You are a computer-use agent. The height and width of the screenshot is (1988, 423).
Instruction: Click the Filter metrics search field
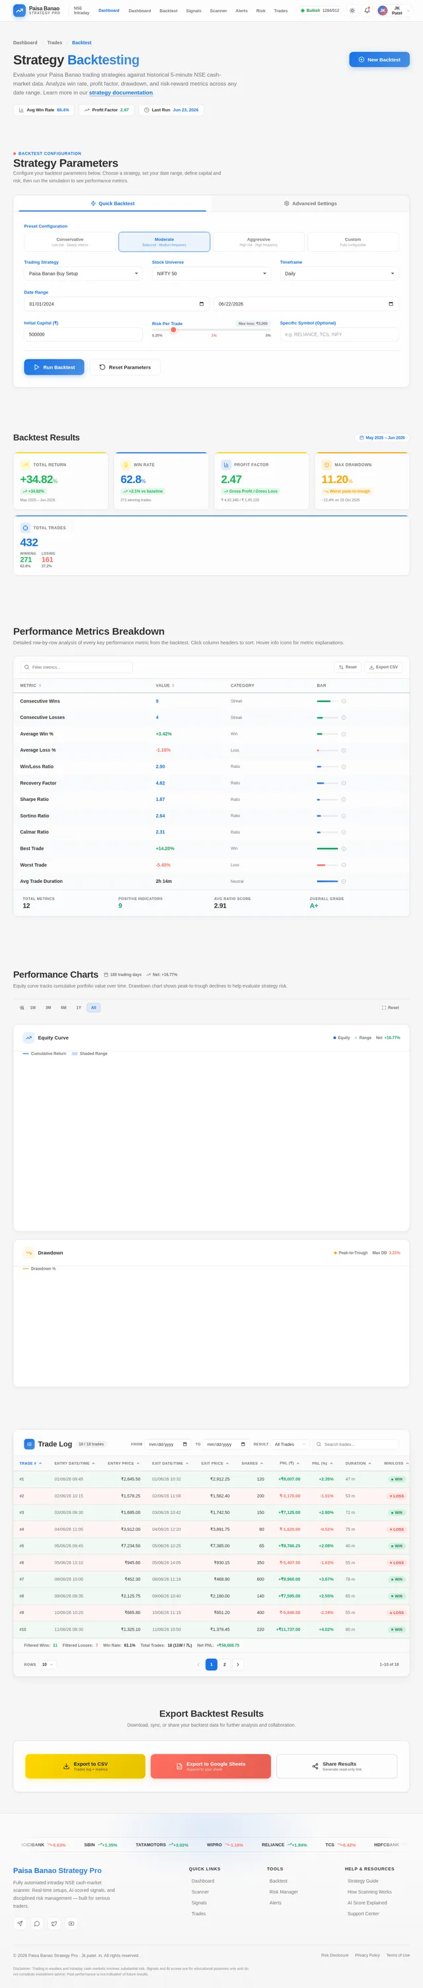point(77,667)
